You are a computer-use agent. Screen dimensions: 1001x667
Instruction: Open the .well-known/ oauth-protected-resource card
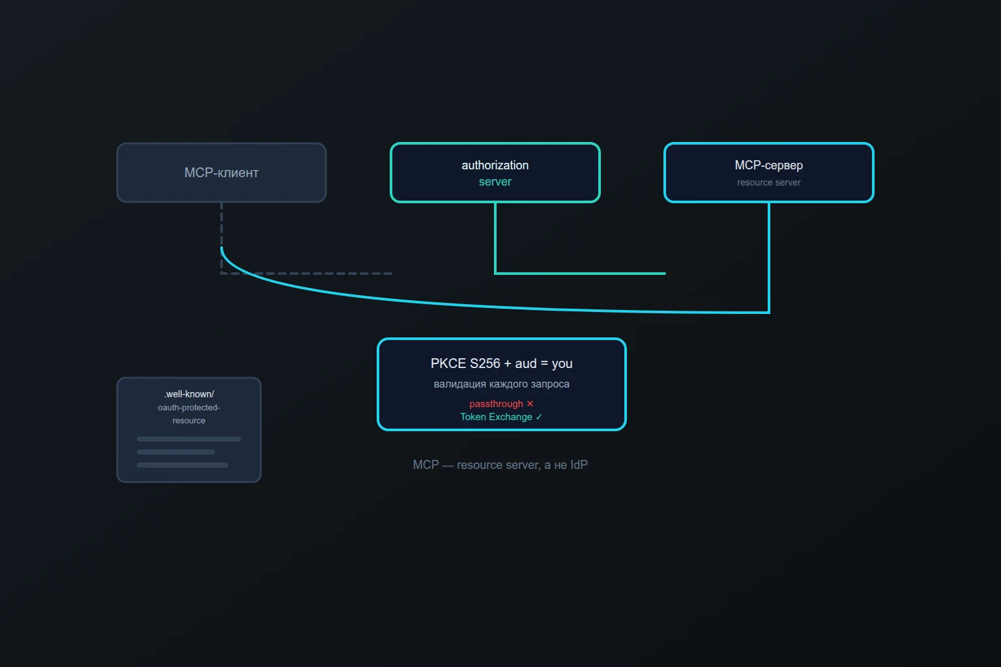189,430
